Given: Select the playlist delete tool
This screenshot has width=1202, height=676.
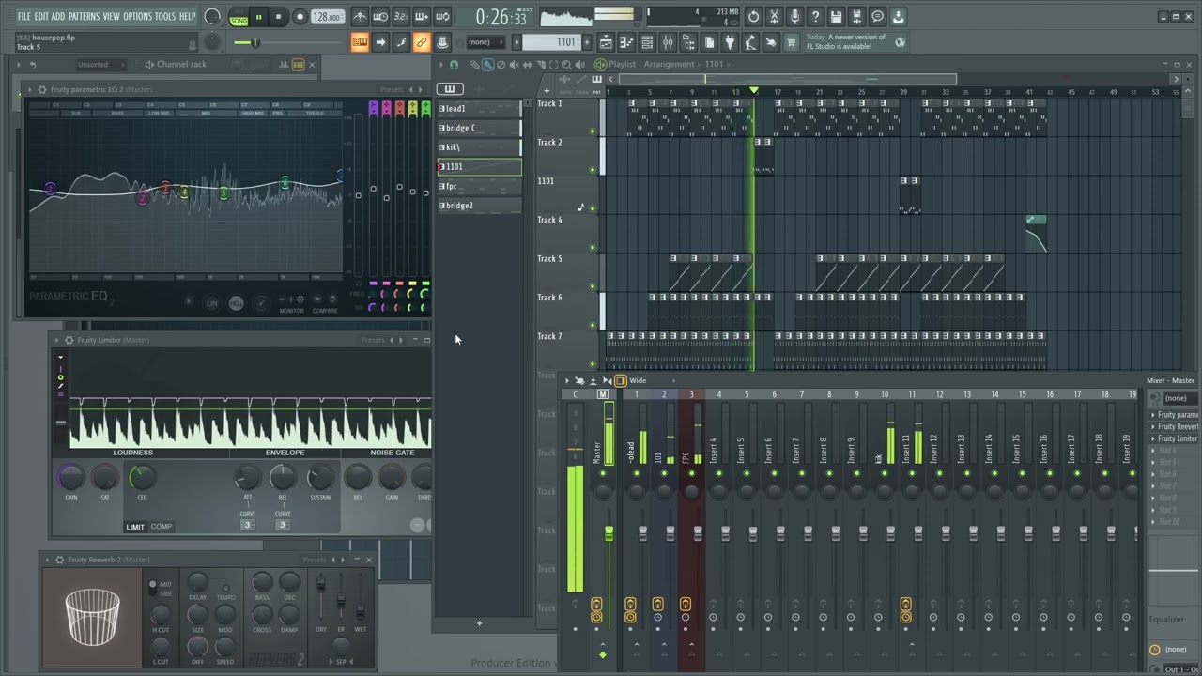Looking at the screenshot, I should 501,65.
